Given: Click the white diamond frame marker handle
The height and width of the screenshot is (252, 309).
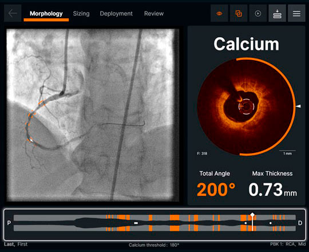Looking at the screenshot, I should (x=252, y=214).
